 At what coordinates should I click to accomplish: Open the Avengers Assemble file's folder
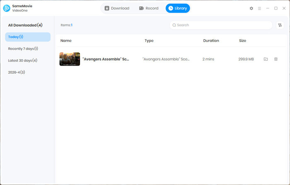[x=266, y=59]
